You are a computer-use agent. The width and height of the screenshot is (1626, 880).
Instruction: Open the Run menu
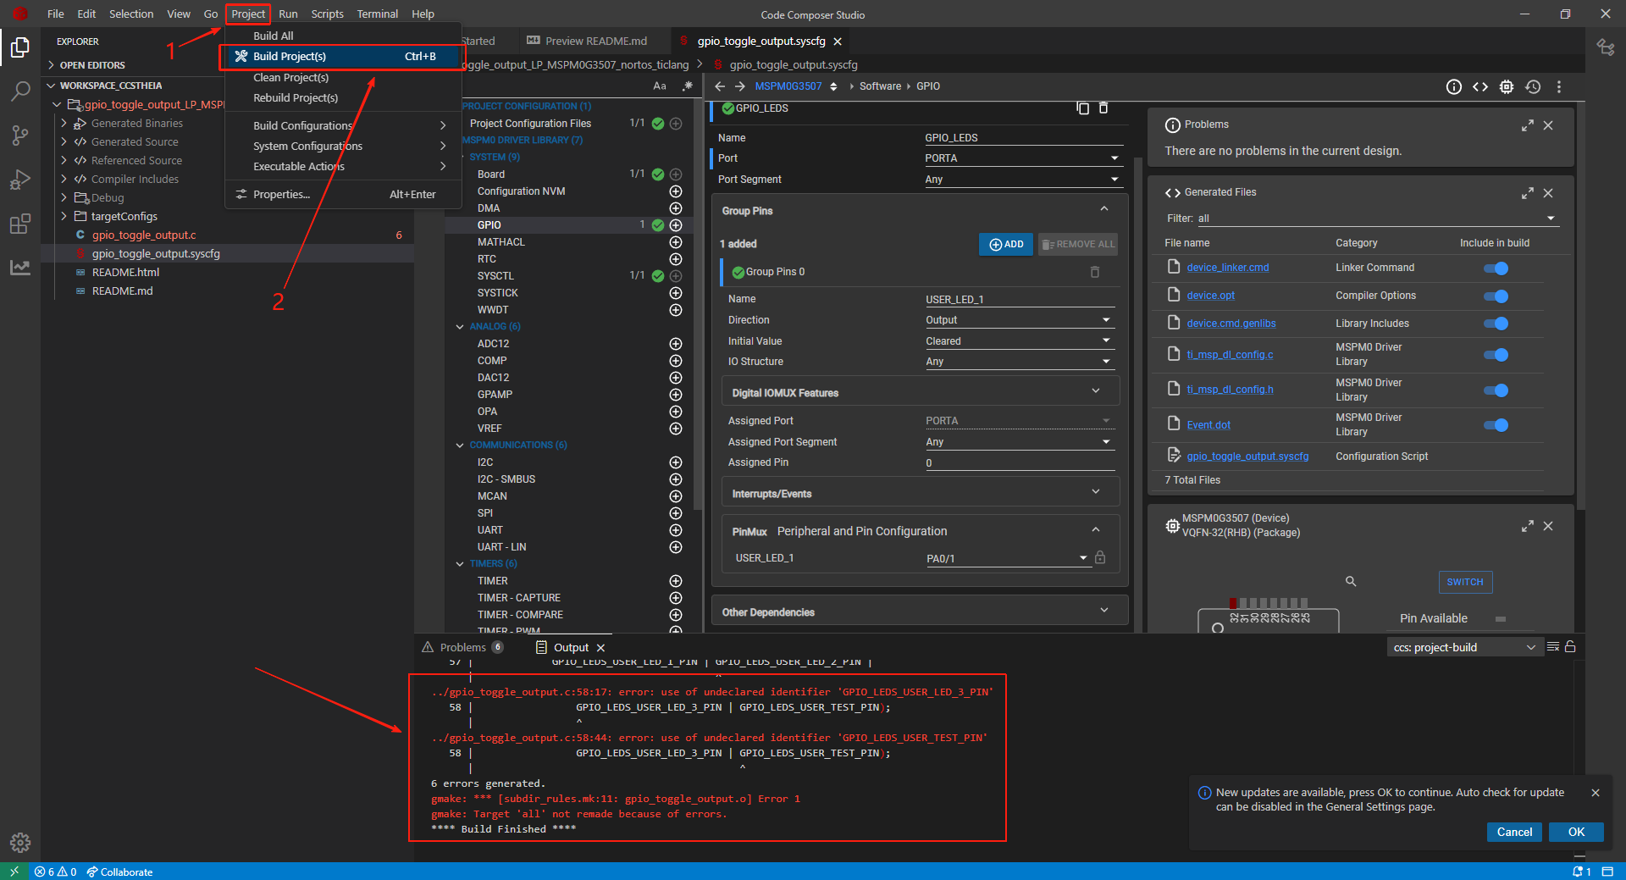[x=288, y=14]
